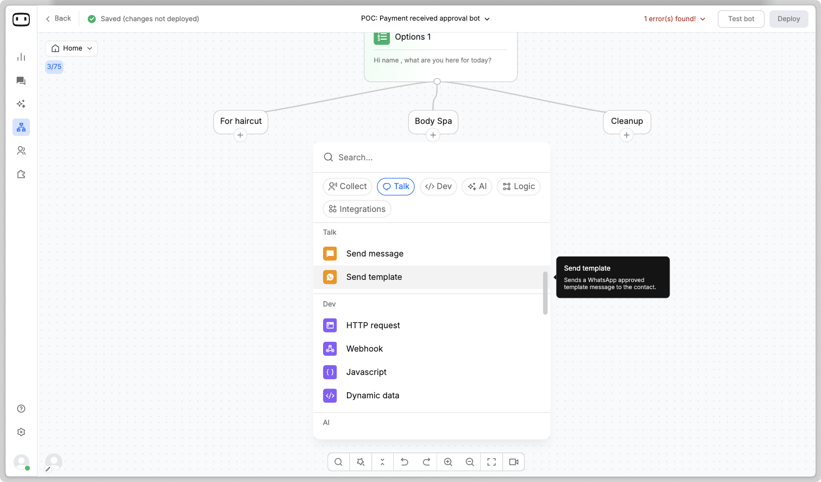Choose Webhook block
The image size is (821, 482).
coord(432,349)
